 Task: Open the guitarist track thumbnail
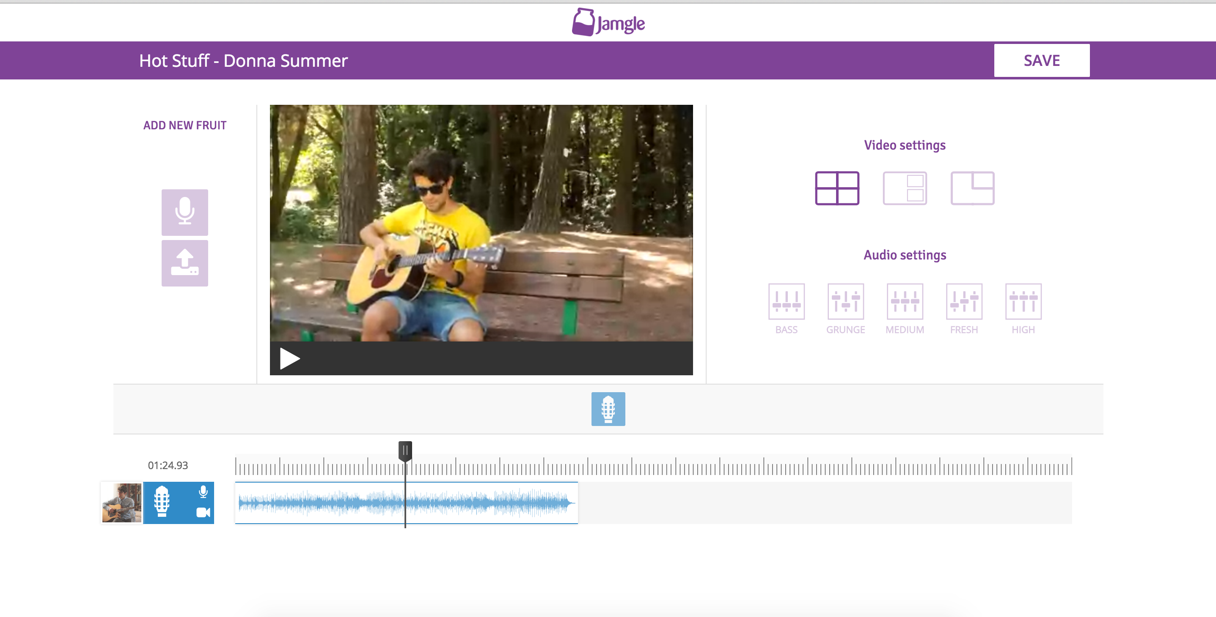(121, 502)
